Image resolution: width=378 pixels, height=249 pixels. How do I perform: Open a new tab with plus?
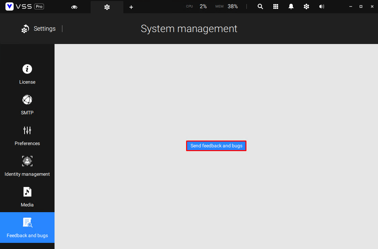click(x=131, y=7)
